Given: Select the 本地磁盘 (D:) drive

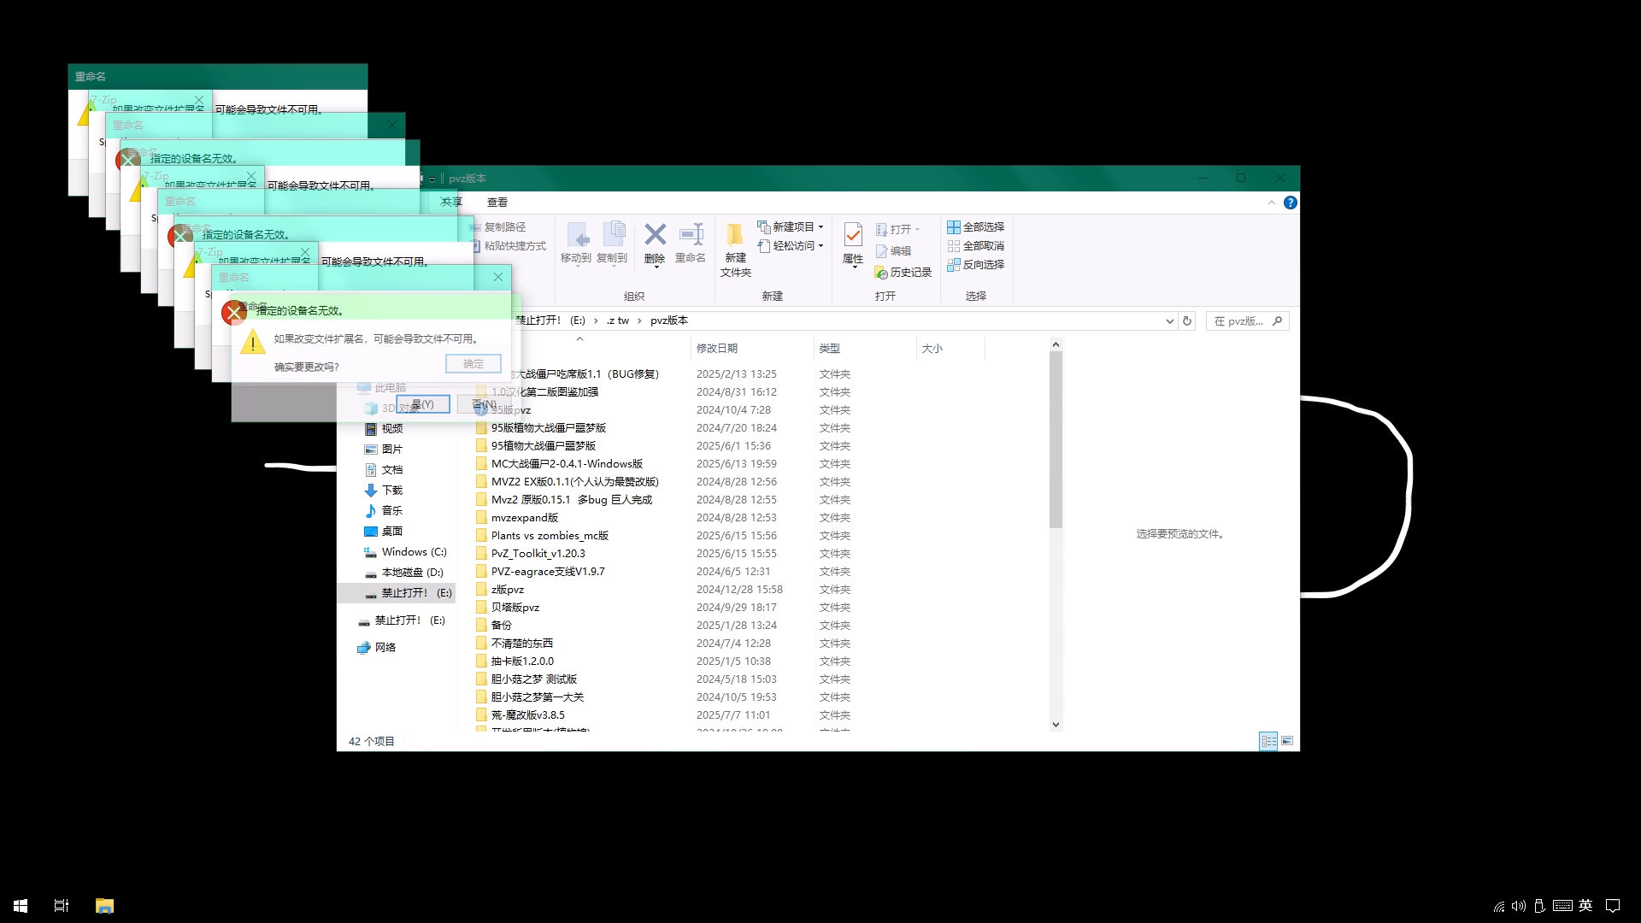Looking at the screenshot, I should [403, 573].
